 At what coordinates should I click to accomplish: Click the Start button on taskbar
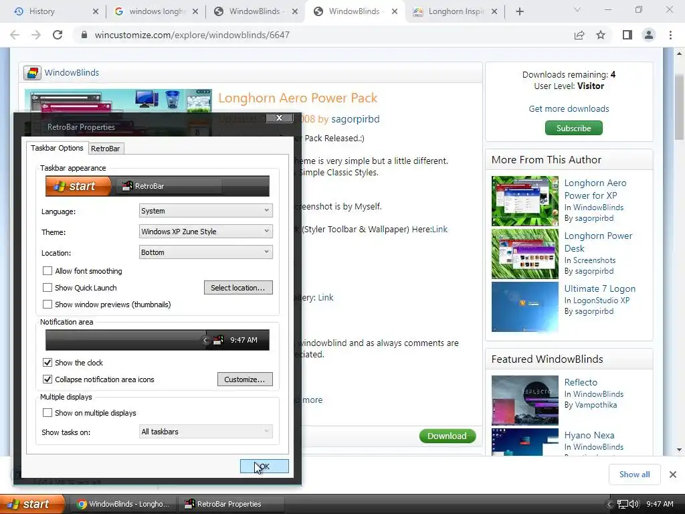coord(32,504)
